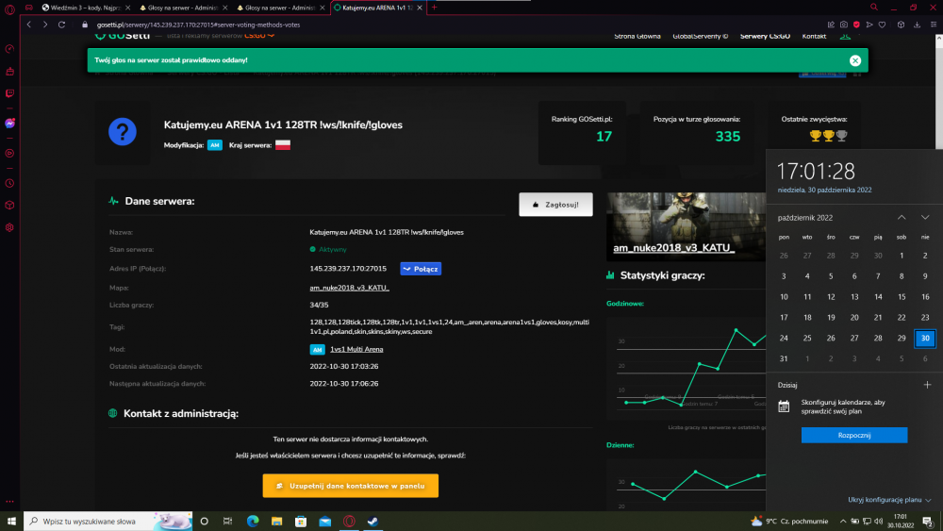Open Serwery CS:GO menu item
The image size is (943, 531).
click(765, 36)
